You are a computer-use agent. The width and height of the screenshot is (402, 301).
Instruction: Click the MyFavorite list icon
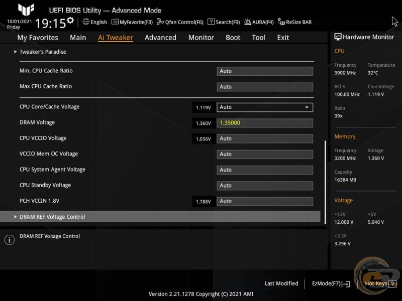click(x=115, y=22)
